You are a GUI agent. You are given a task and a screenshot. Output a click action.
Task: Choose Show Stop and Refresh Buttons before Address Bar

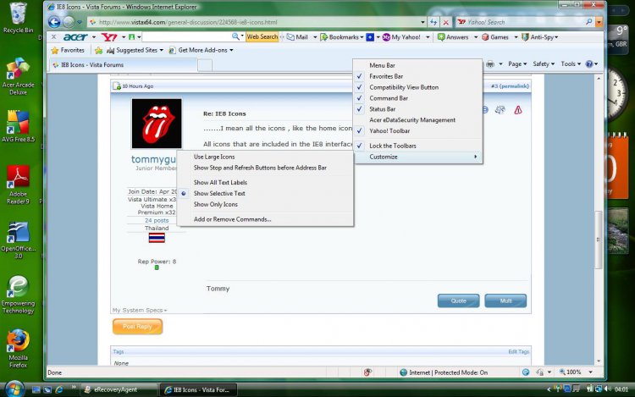(x=265, y=168)
